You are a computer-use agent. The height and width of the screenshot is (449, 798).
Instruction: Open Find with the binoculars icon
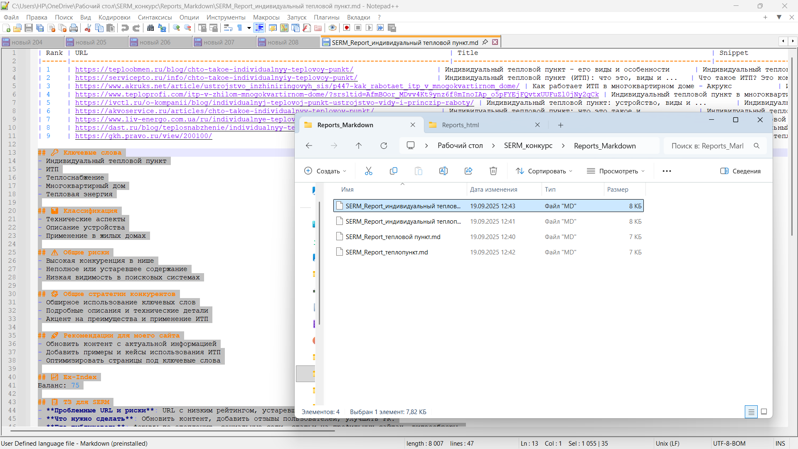pyautogui.click(x=150, y=28)
